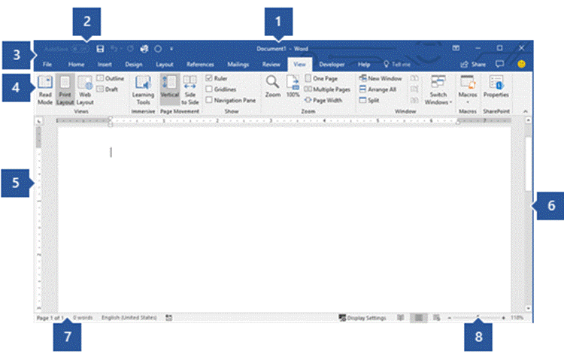
Task: Select Vertical page movement
Action: (170, 90)
